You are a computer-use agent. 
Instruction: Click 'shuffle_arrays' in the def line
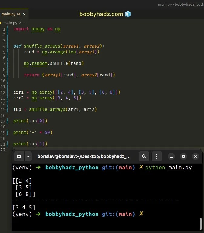[42, 46]
